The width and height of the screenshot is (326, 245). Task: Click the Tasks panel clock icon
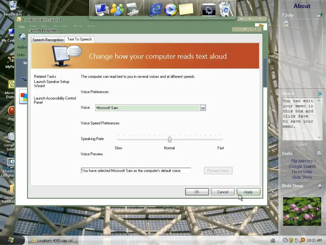320,153
